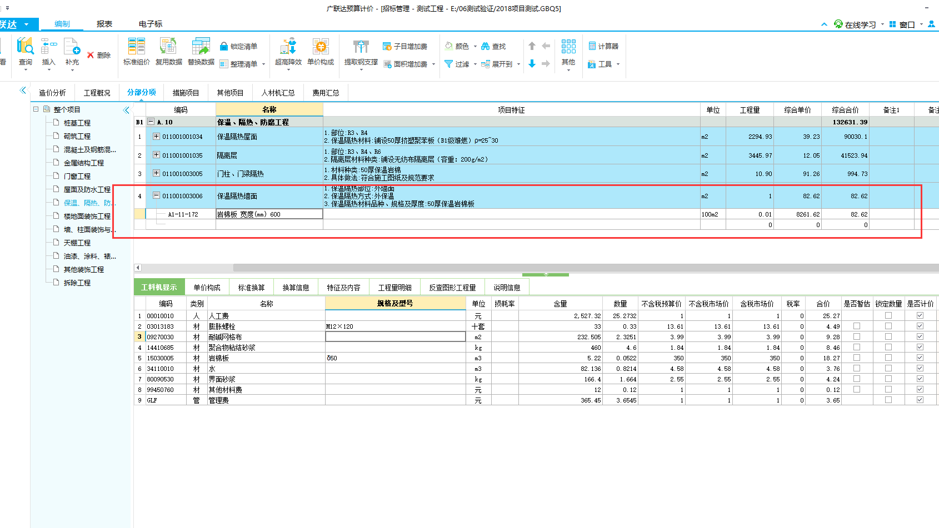Image resolution: width=939 pixels, height=528 pixels.
Task: Open the 颜色 (color) dropdown arrow
Action: click(475, 47)
